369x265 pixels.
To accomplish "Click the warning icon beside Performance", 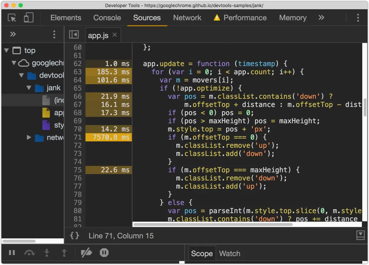I will tap(217, 18).
